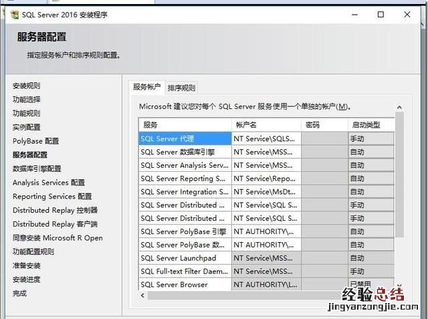
Task: Click Distributed Replay 客户端 sidebar step
Action: pos(55,224)
